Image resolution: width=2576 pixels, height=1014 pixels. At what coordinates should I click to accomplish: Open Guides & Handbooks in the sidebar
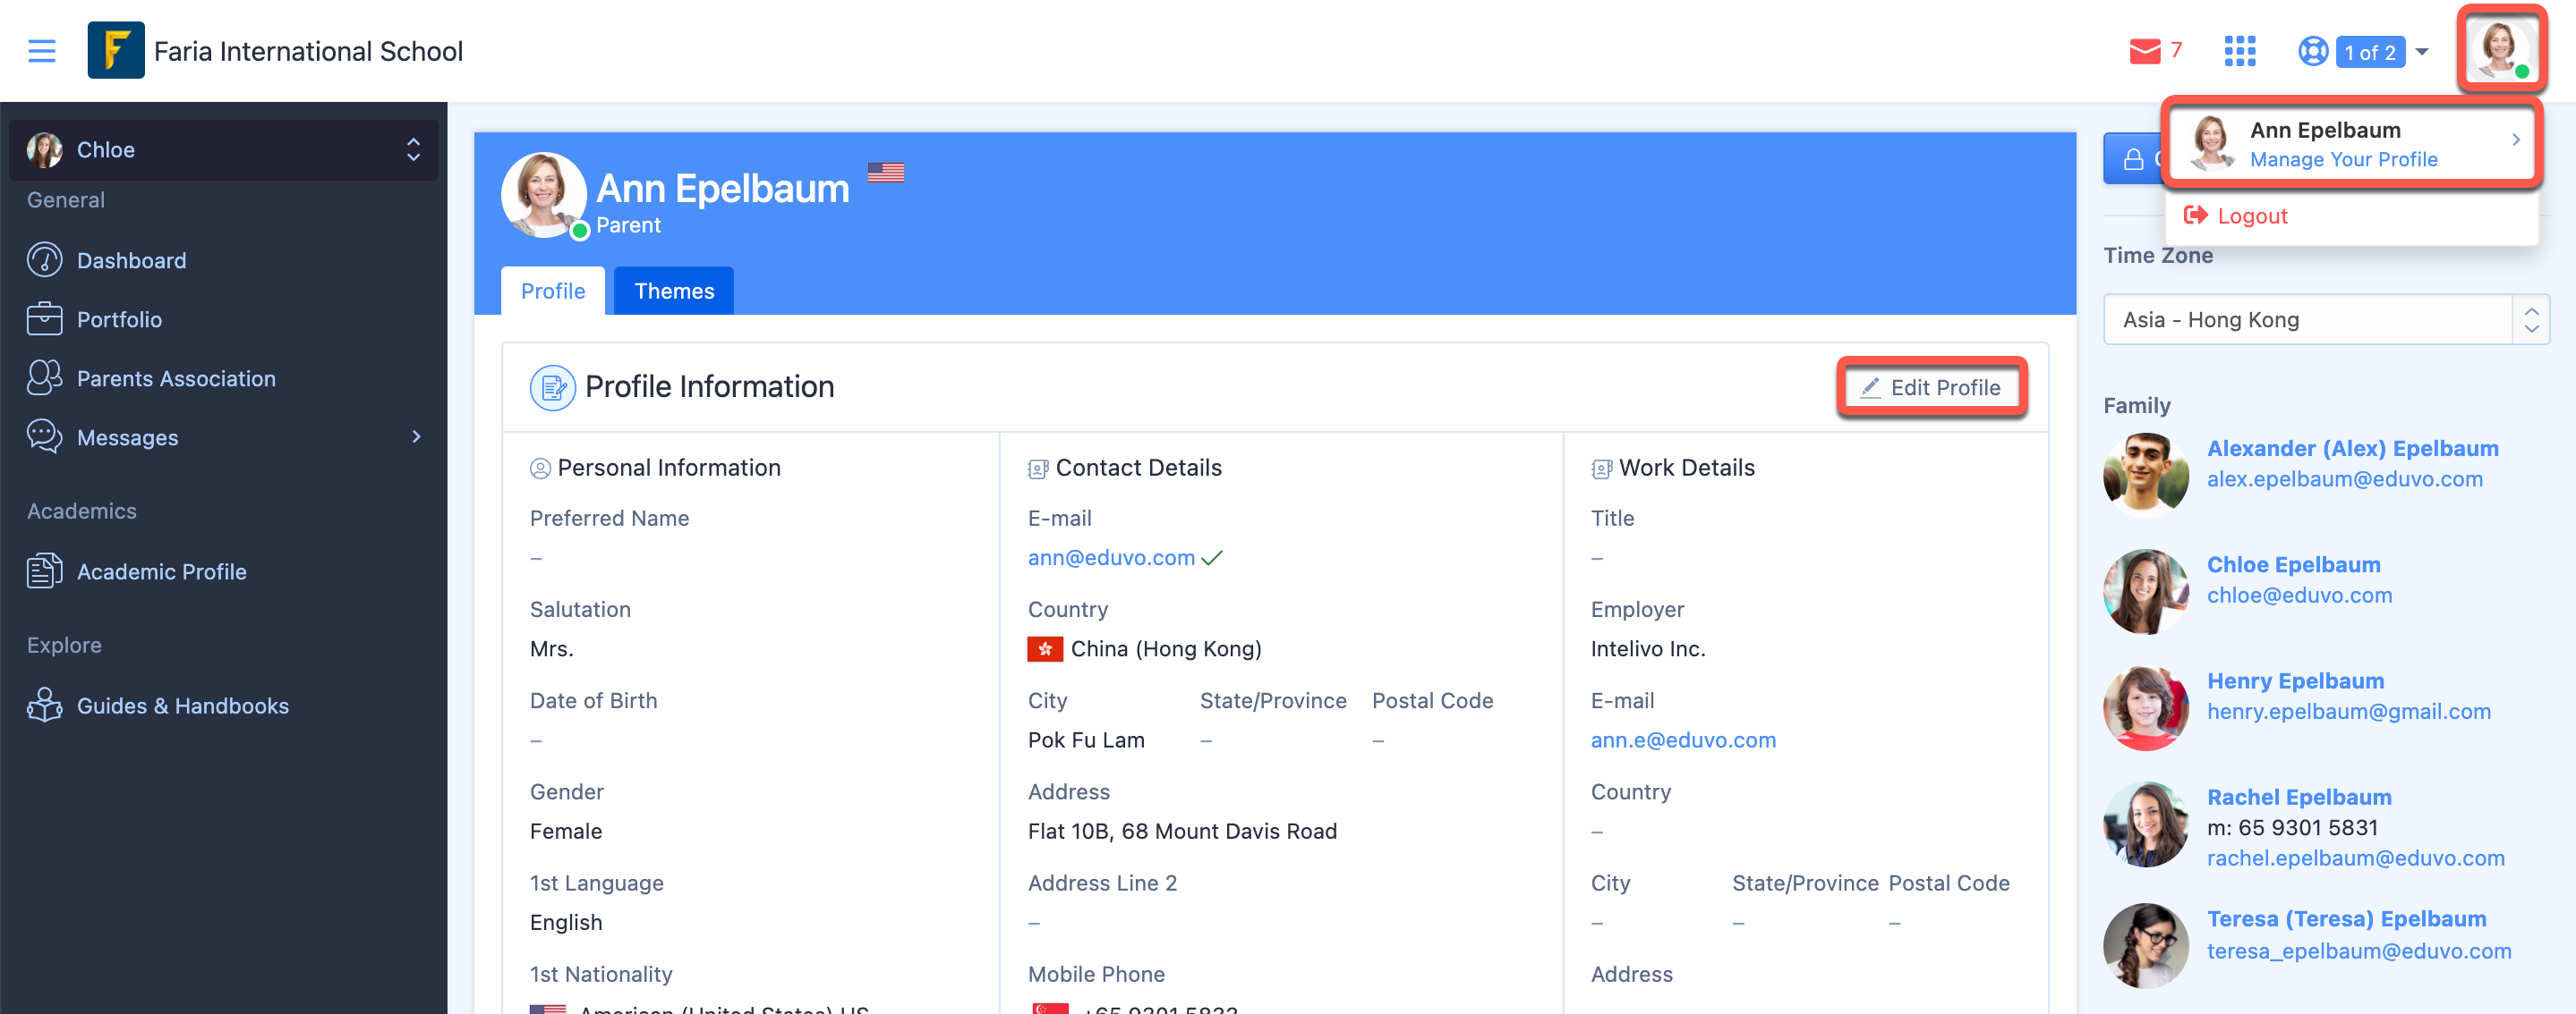[x=183, y=706]
